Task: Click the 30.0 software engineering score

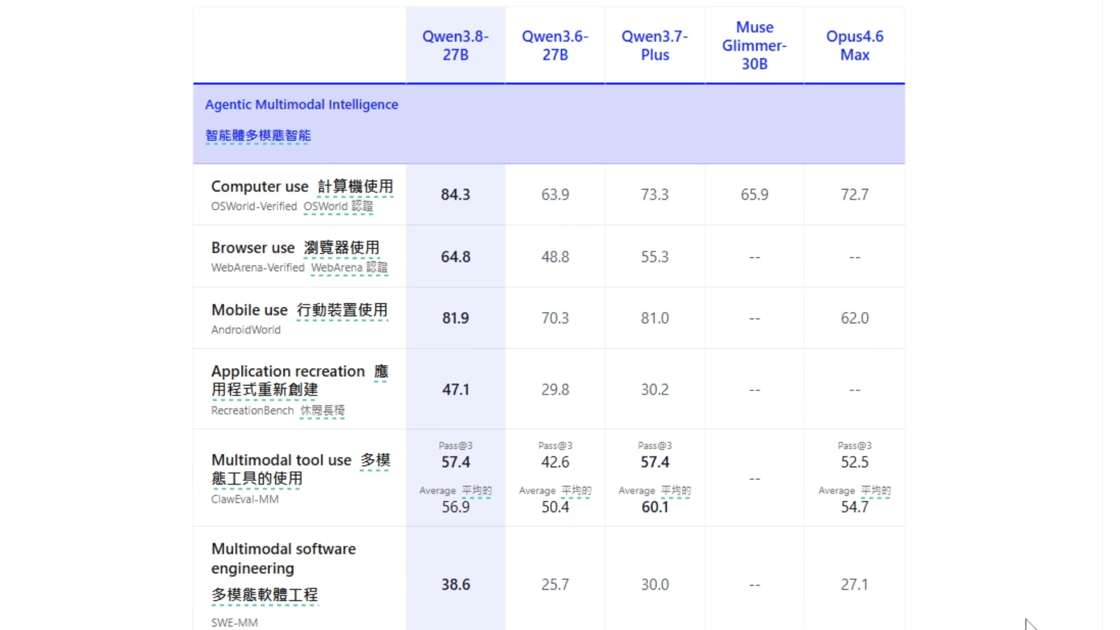Action: click(655, 584)
